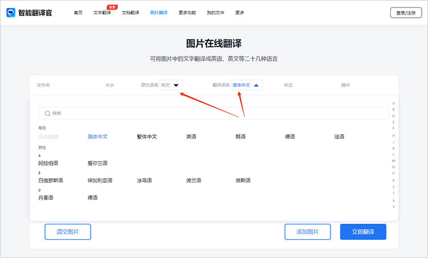This screenshot has width=428, height=258.
Task: Jump to letter L in alphabet index
Action: (x=394, y=155)
